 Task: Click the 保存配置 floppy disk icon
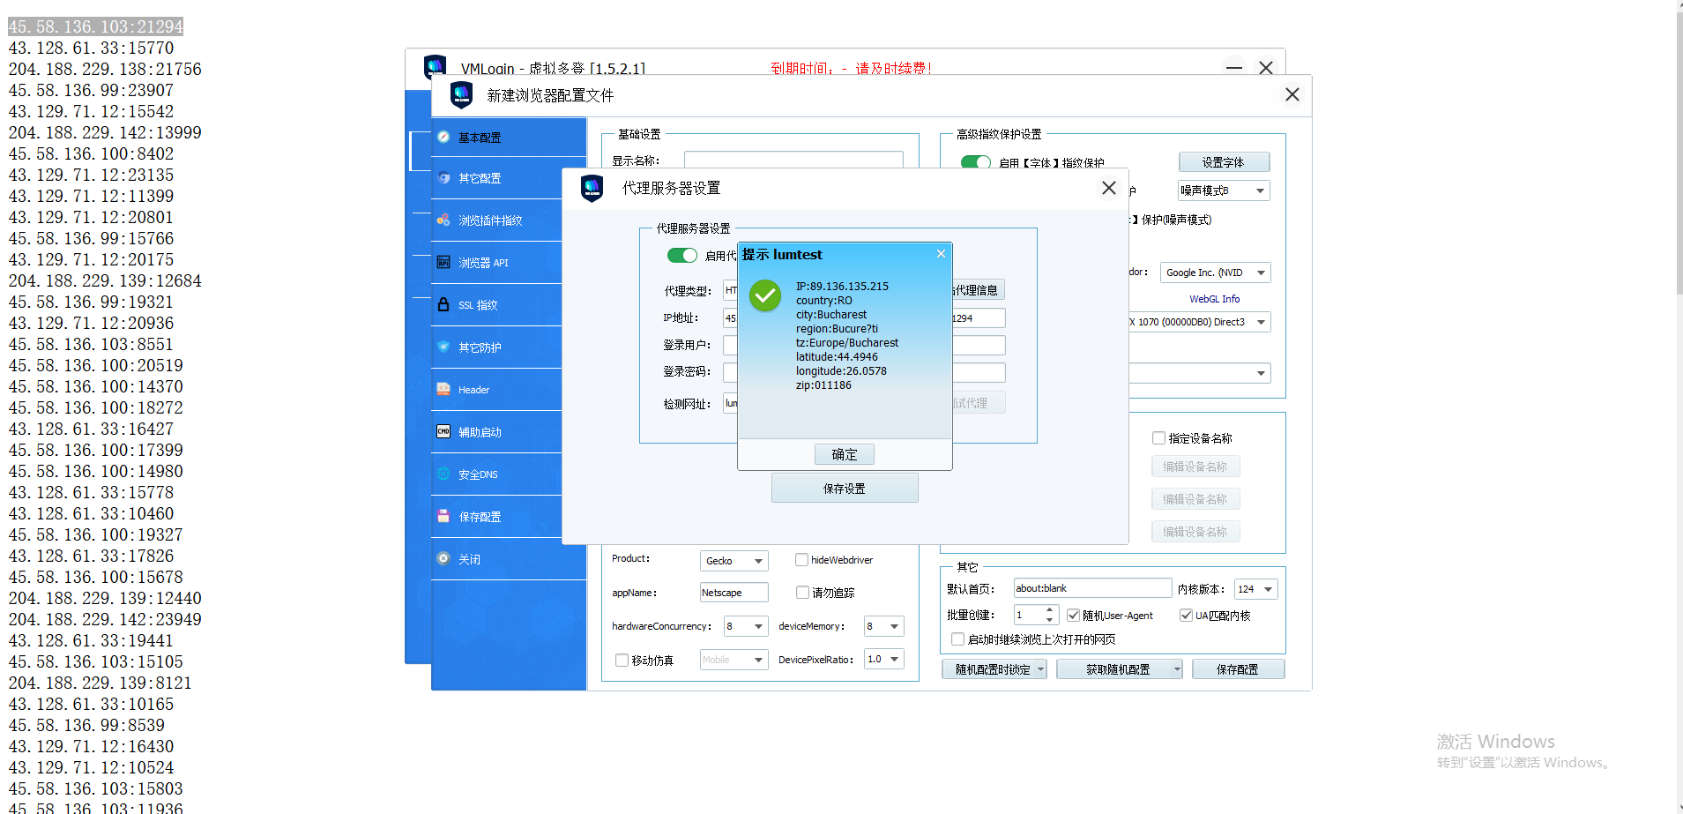(443, 516)
